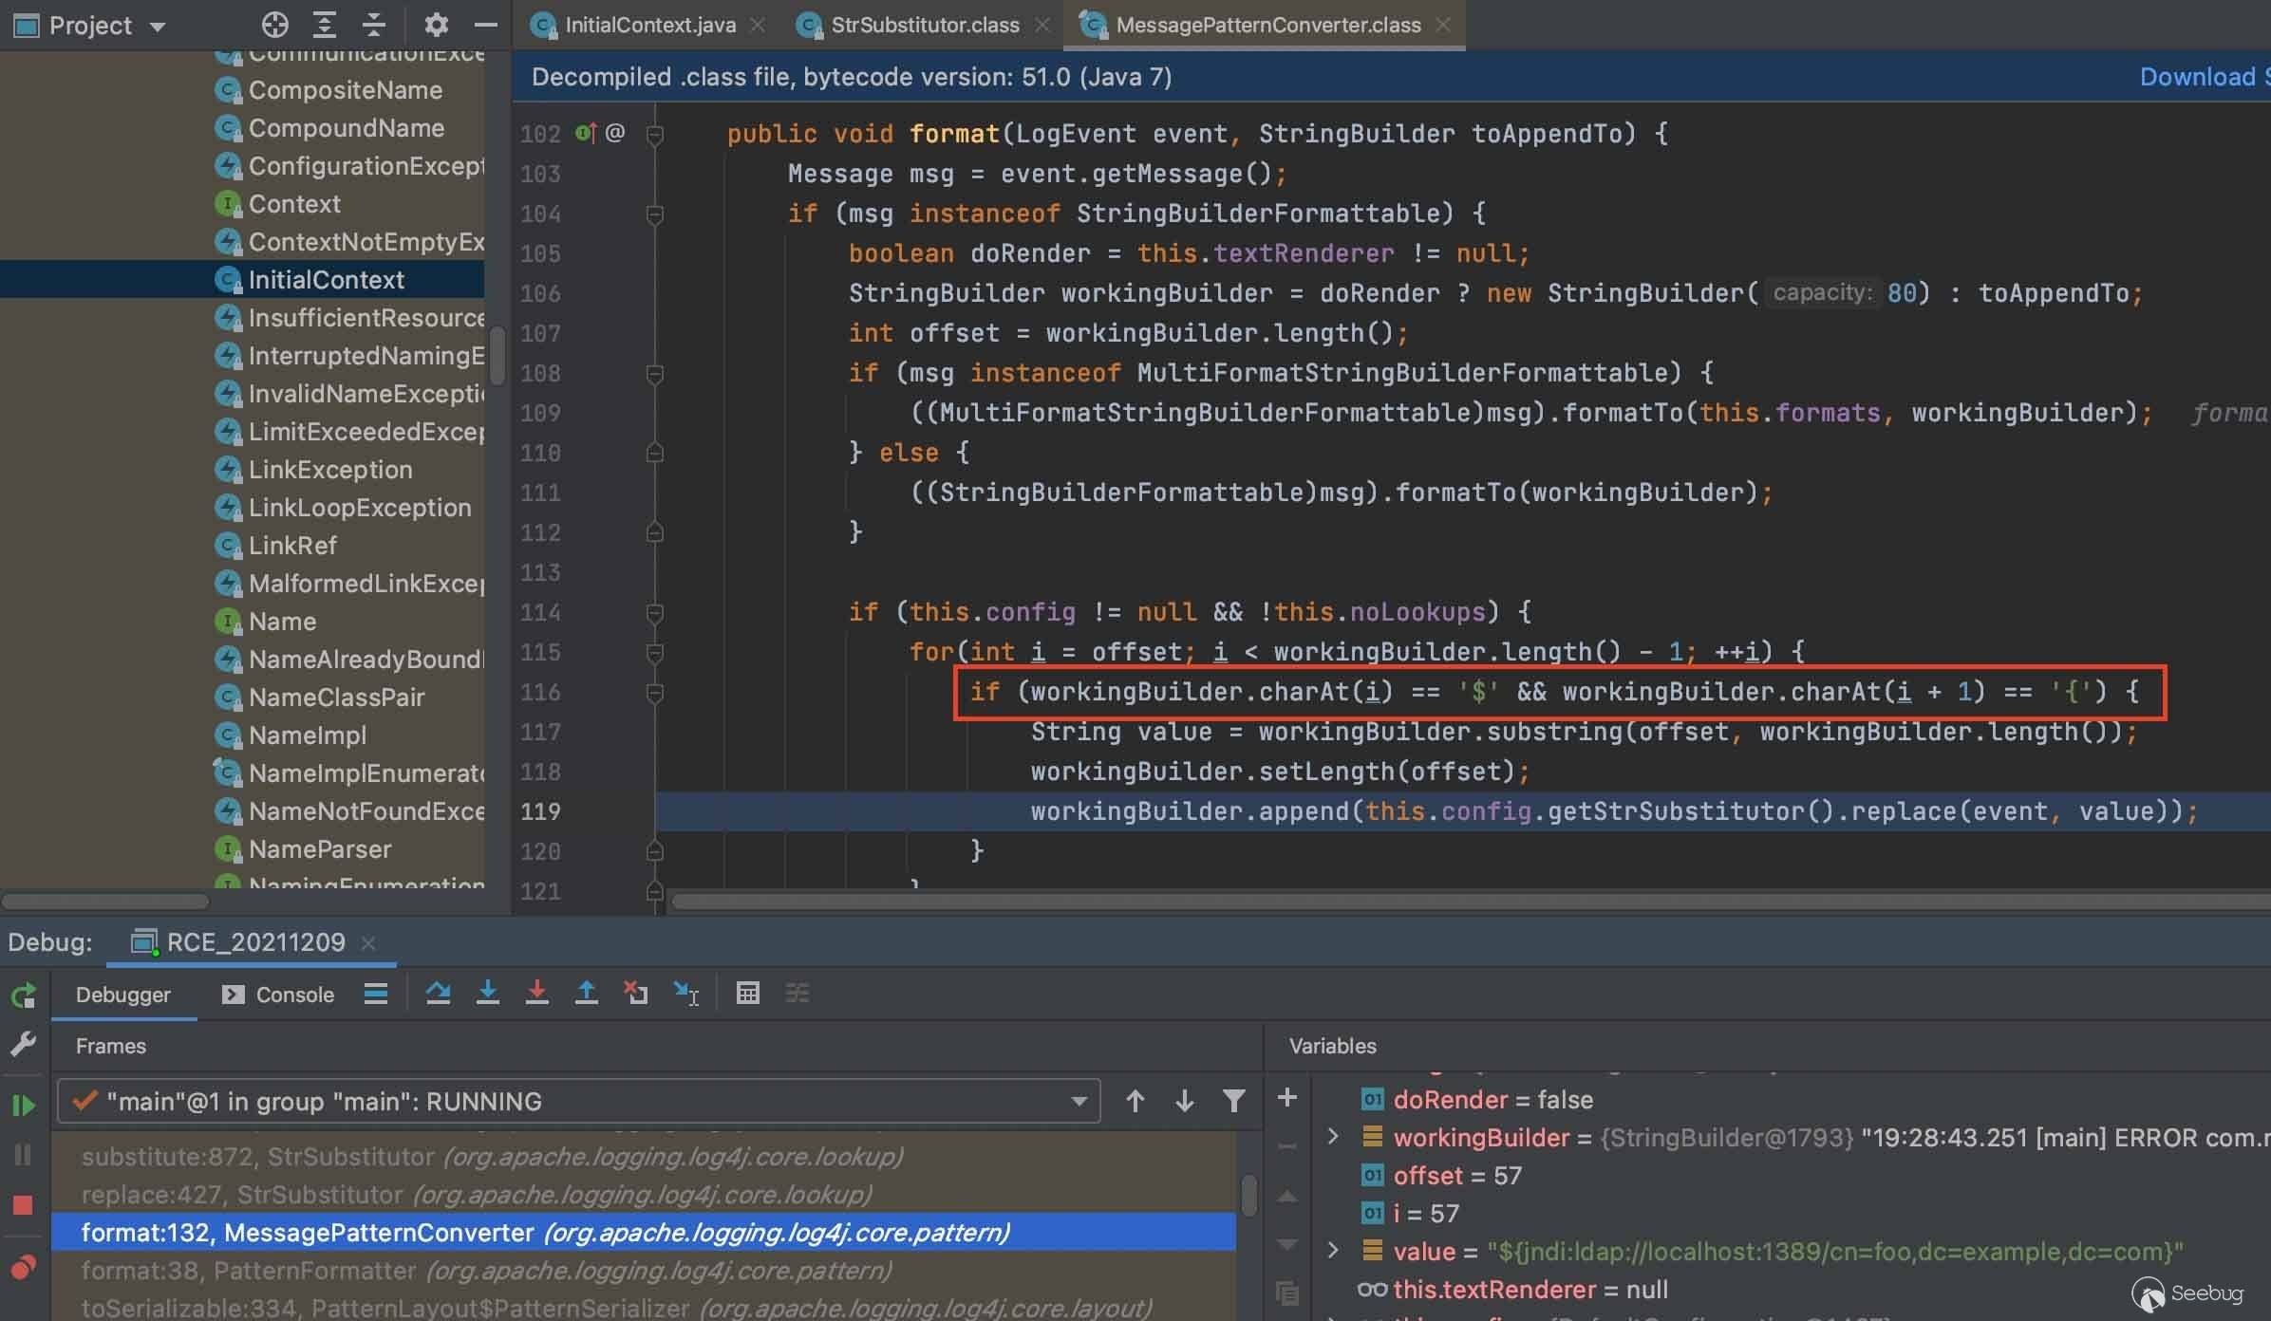Switch to the StrSubstitutor.class tab
The image size is (2271, 1321).
click(924, 25)
